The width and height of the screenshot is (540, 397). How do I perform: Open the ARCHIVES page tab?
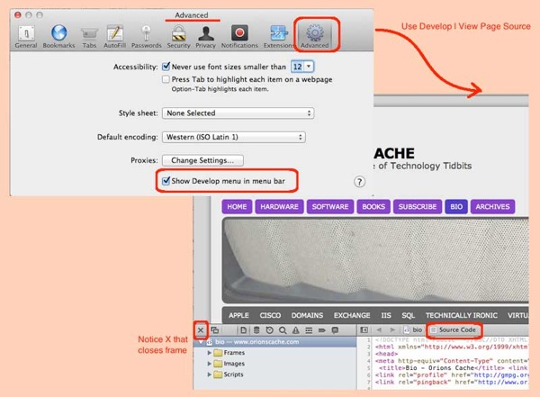click(x=492, y=206)
